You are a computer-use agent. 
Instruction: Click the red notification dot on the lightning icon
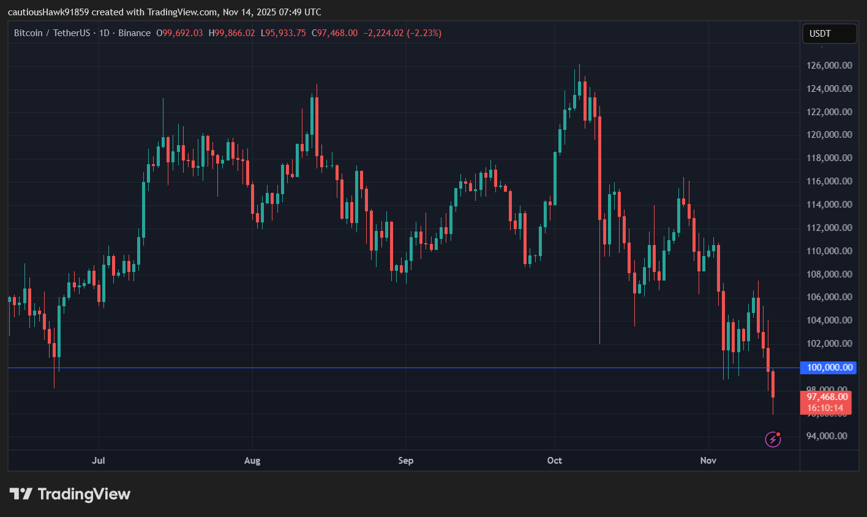click(779, 434)
